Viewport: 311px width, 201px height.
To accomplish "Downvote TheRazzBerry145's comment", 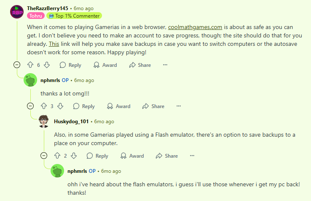I will coord(47,65).
